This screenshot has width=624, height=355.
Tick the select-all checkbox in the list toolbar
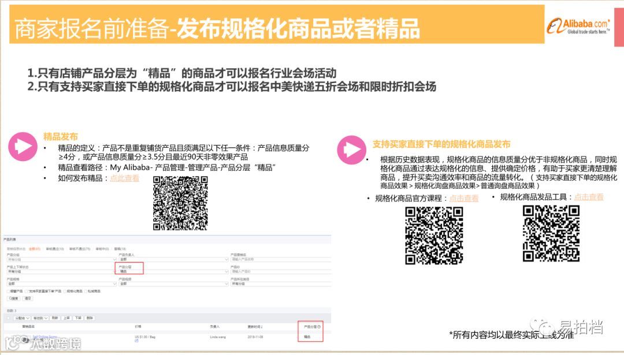(x=8, y=318)
